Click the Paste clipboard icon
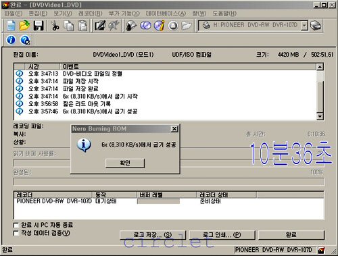 pos(82,26)
